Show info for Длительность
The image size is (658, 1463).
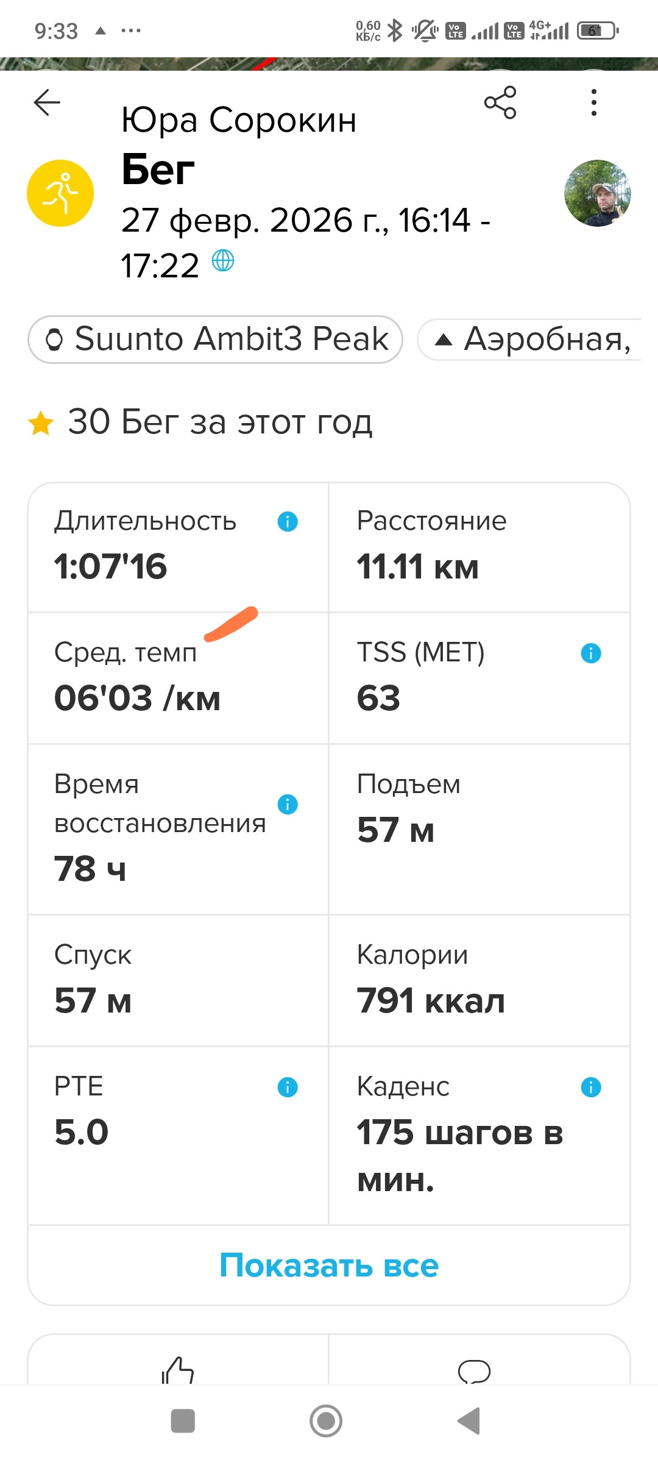(x=288, y=521)
